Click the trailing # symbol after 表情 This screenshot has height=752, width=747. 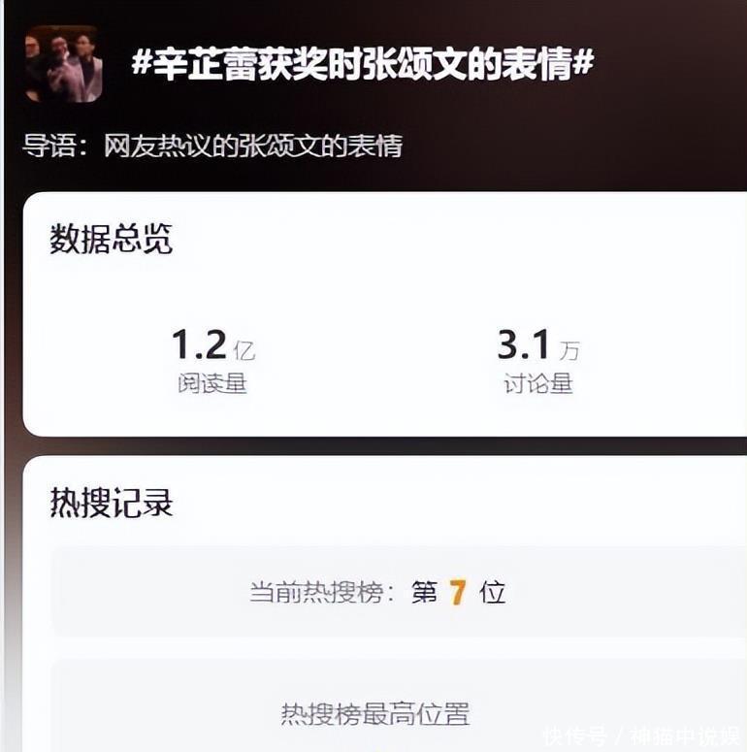583,62
